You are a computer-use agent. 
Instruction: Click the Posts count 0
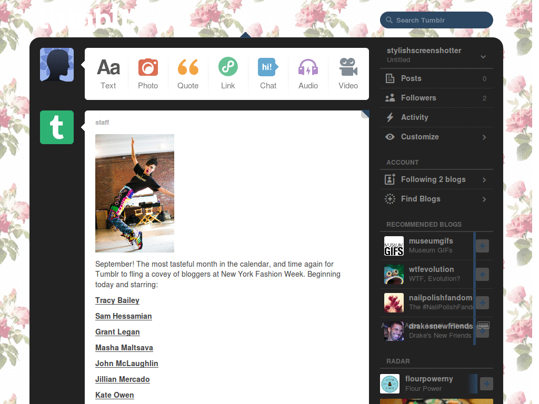pyautogui.click(x=484, y=79)
